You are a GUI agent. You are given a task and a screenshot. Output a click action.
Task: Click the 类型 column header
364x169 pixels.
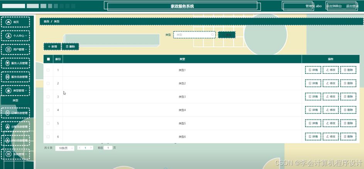coord(182,59)
